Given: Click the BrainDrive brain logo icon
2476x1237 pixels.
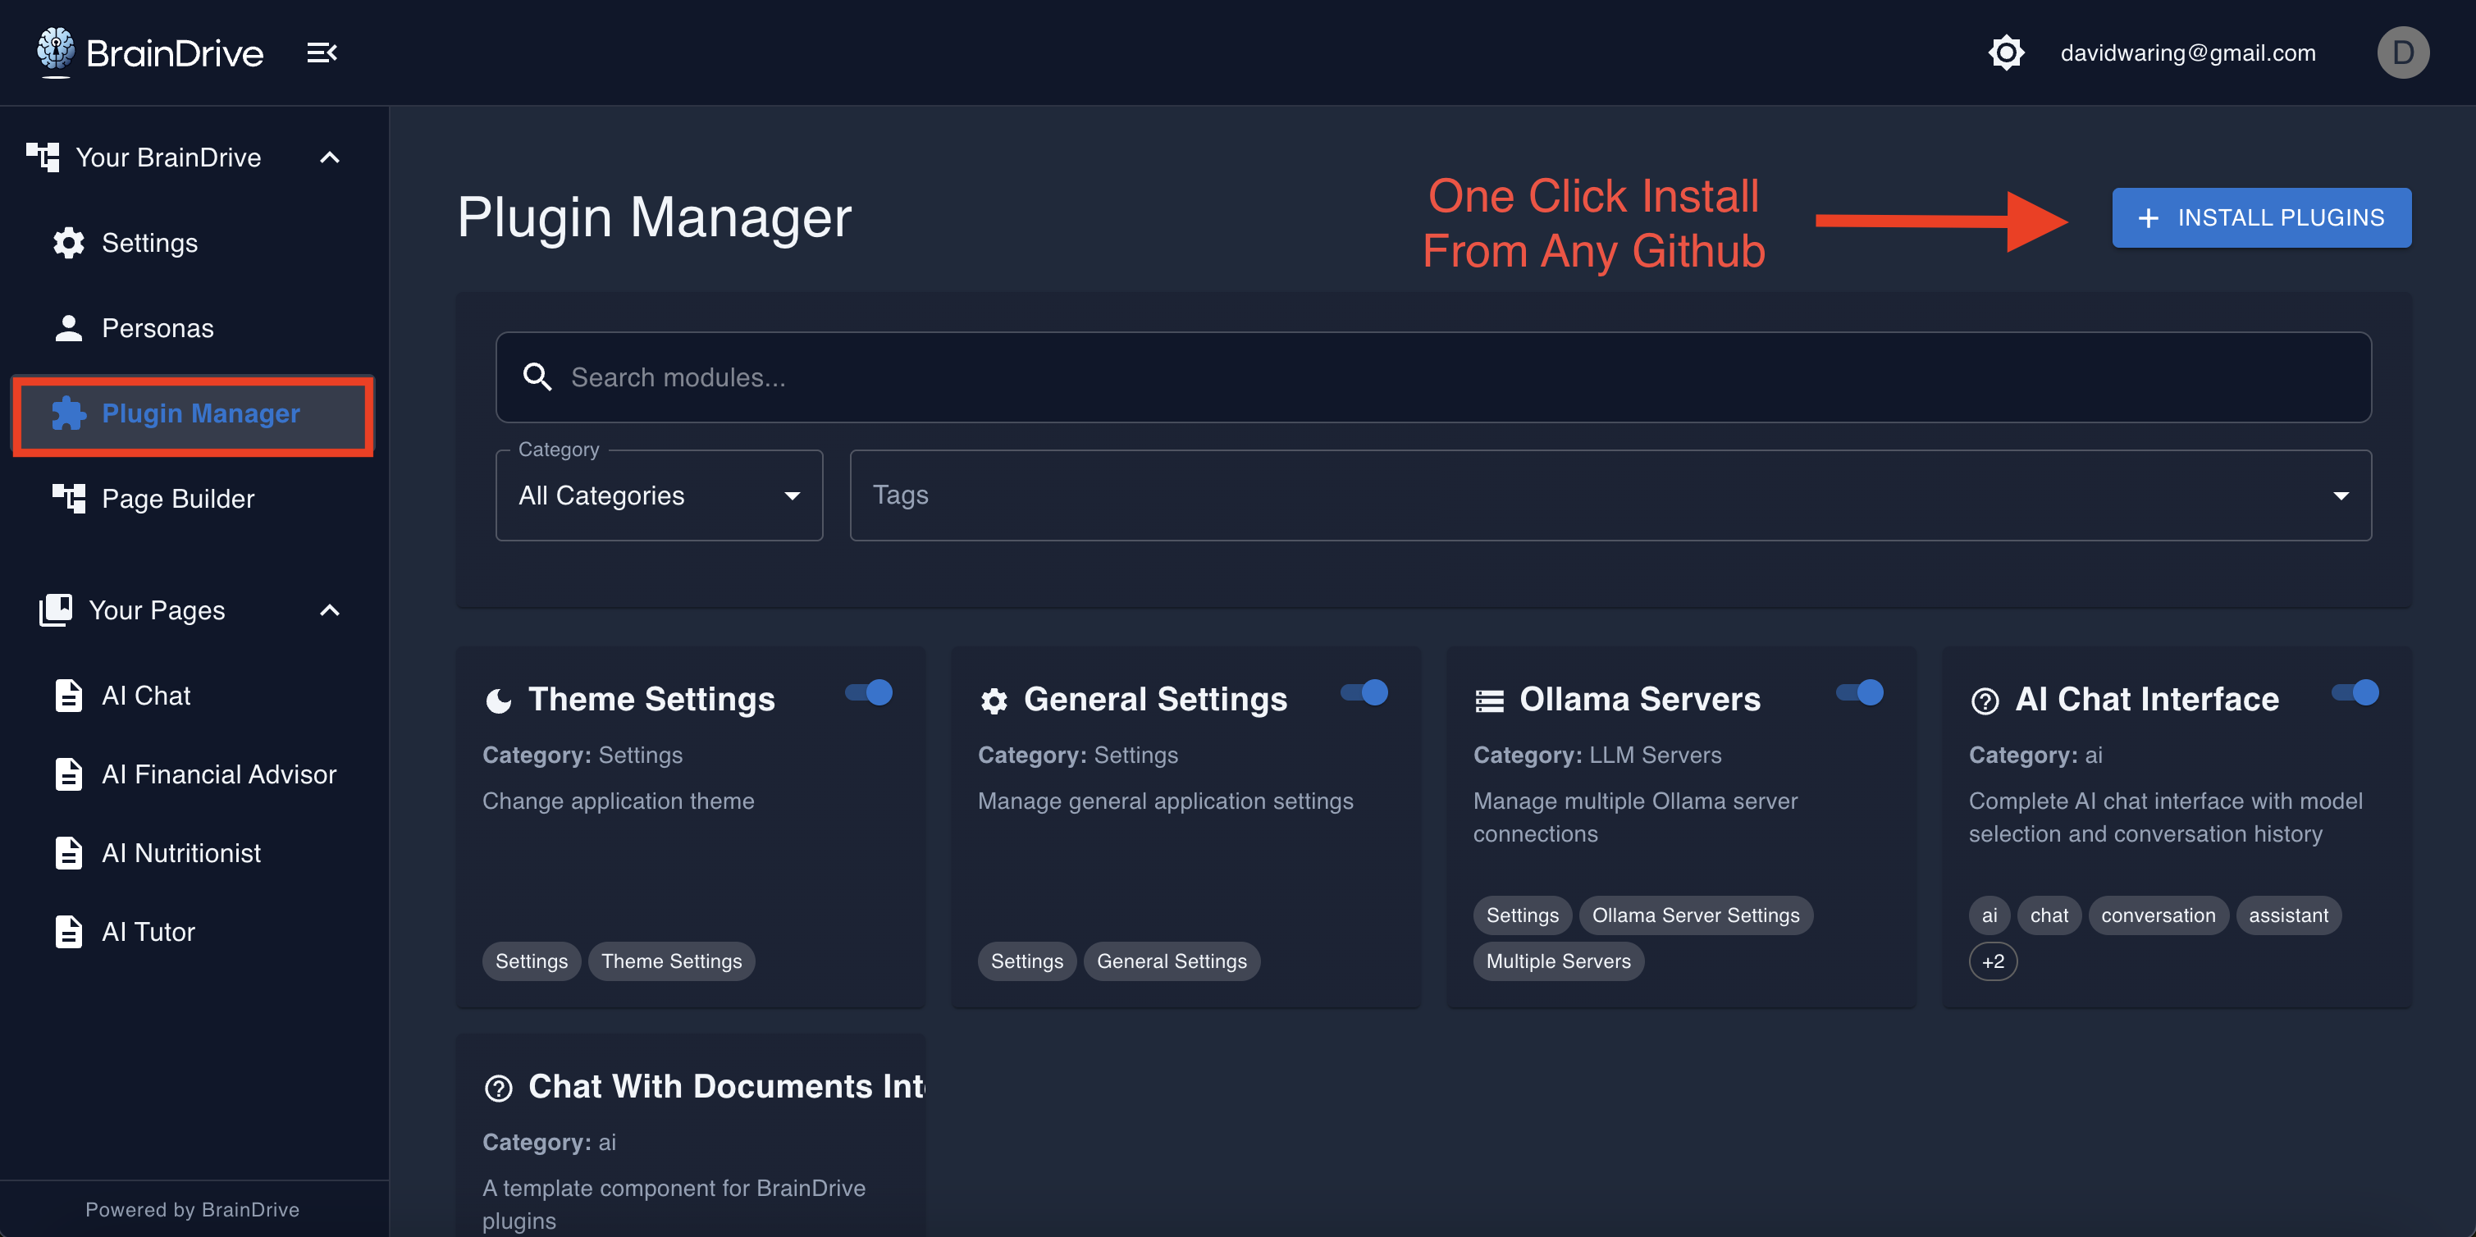Looking at the screenshot, I should point(56,50).
